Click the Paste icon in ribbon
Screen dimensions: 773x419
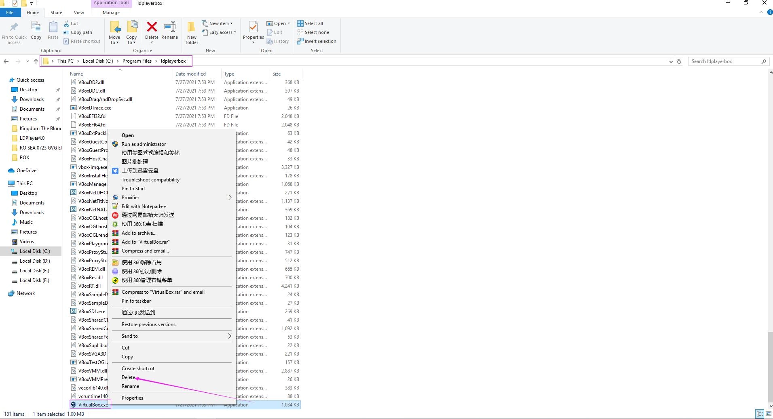pos(53,27)
